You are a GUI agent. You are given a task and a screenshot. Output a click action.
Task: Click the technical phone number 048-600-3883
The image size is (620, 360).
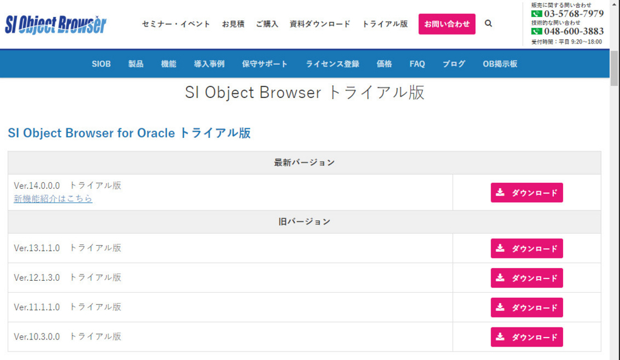pos(574,31)
